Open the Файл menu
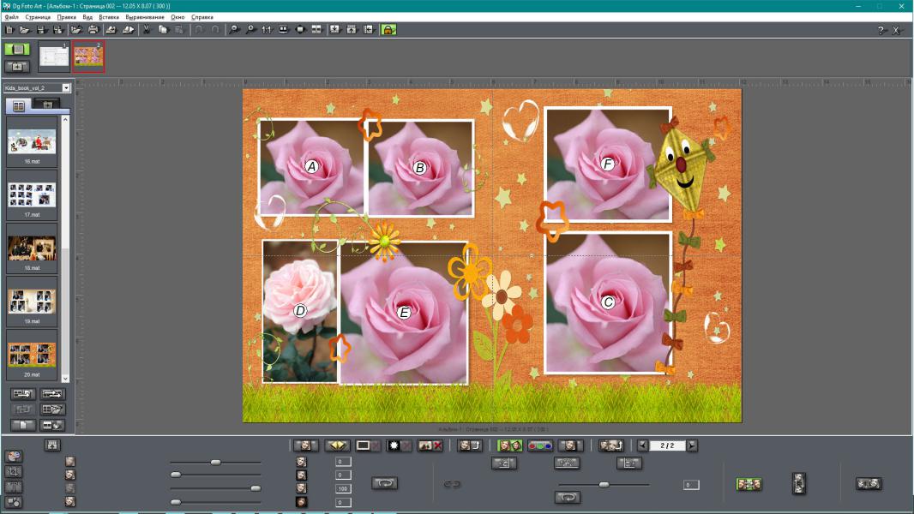Viewport: 914px width, 514px height. point(11,17)
